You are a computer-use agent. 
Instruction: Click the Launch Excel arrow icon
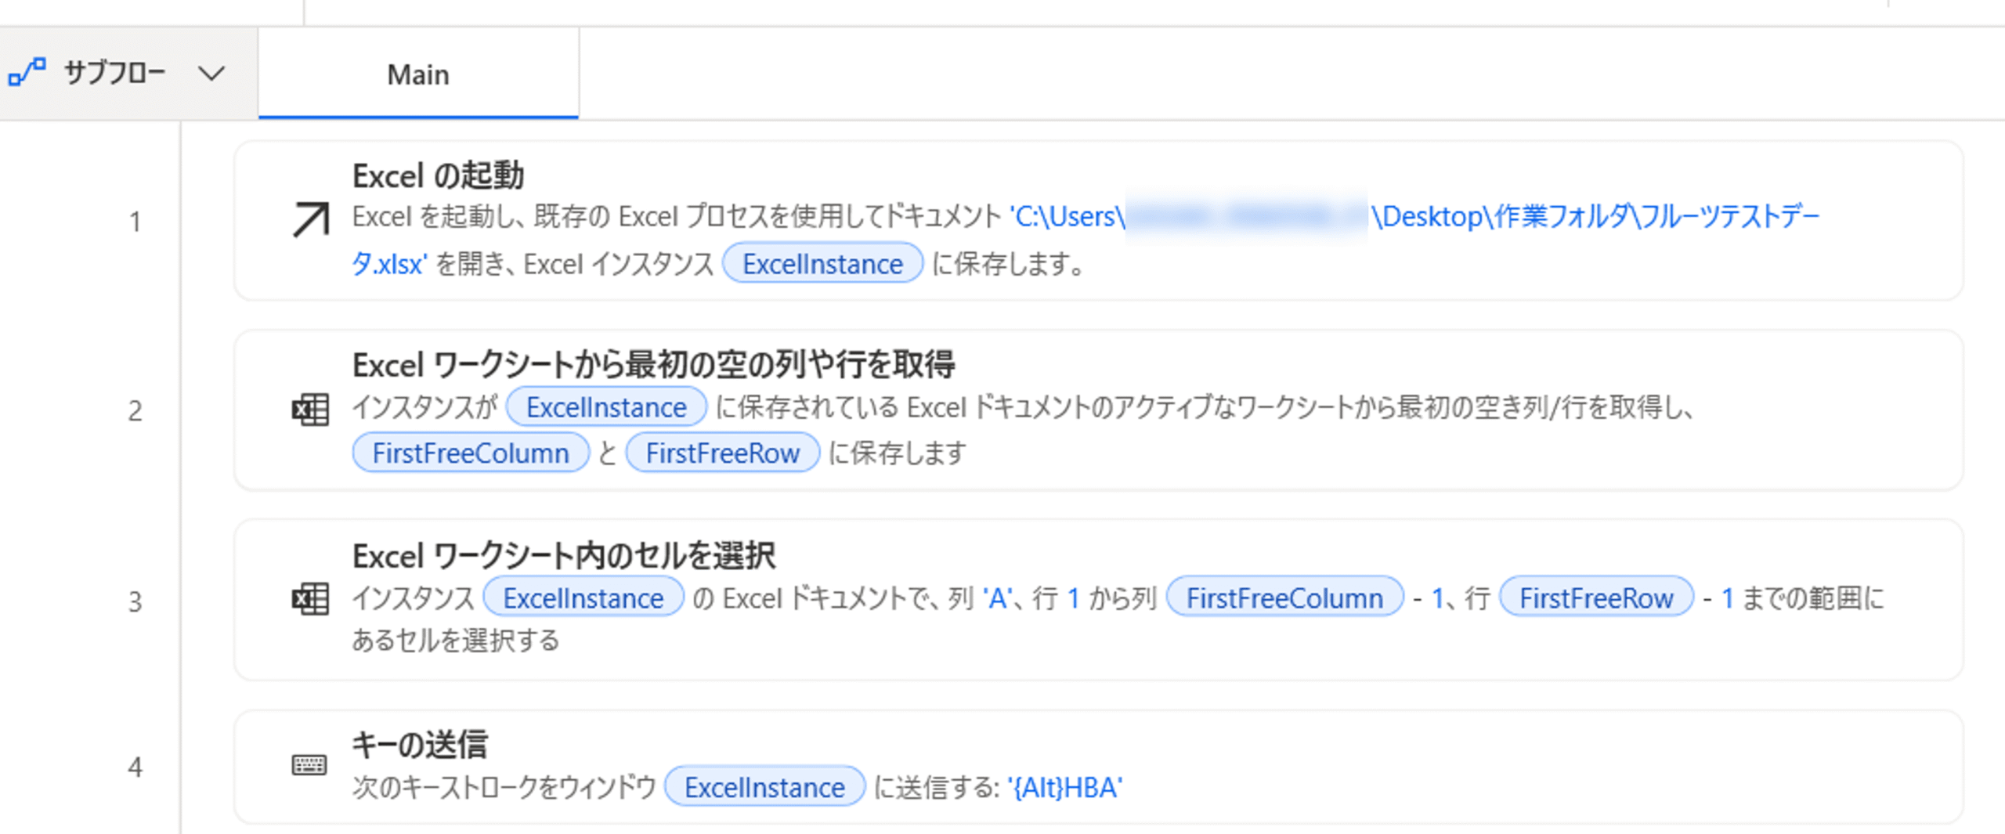[x=310, y=220]
